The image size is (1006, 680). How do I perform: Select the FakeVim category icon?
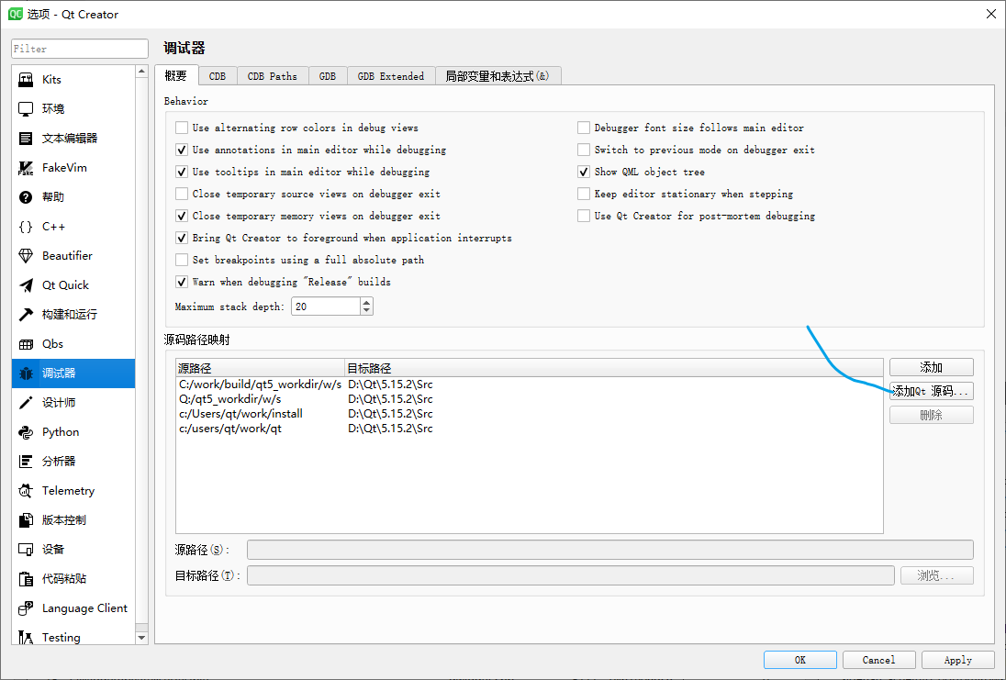(26, 168)
